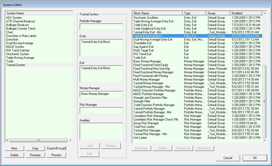Select the MACD System entry
Viewport: 272px width, 166px height.
pyautogui.click(x=15, y=47)
